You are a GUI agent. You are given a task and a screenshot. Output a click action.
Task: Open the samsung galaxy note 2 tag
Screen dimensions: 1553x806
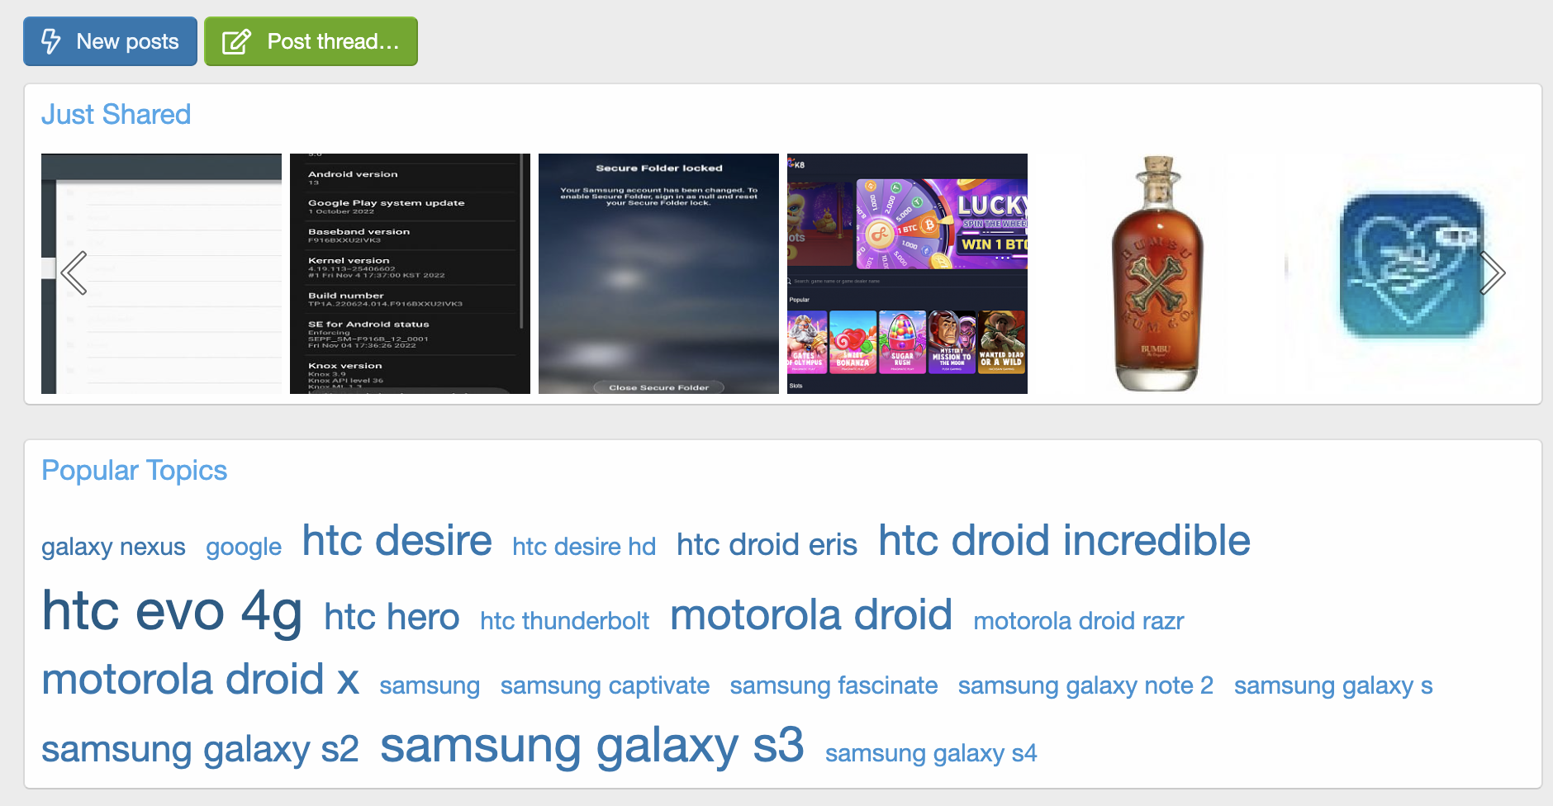pos(1085,685)
